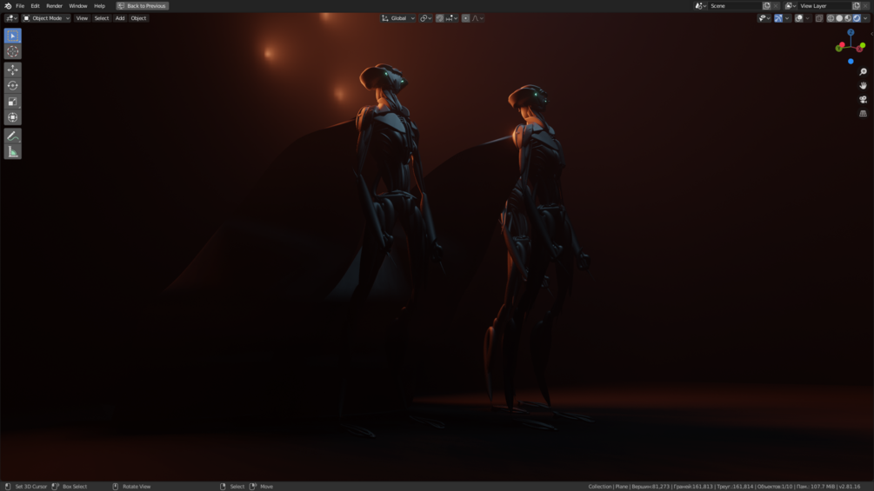The image size is (874, 491).
Task: Open the view layer browse icon
Action: click(791, 5)
